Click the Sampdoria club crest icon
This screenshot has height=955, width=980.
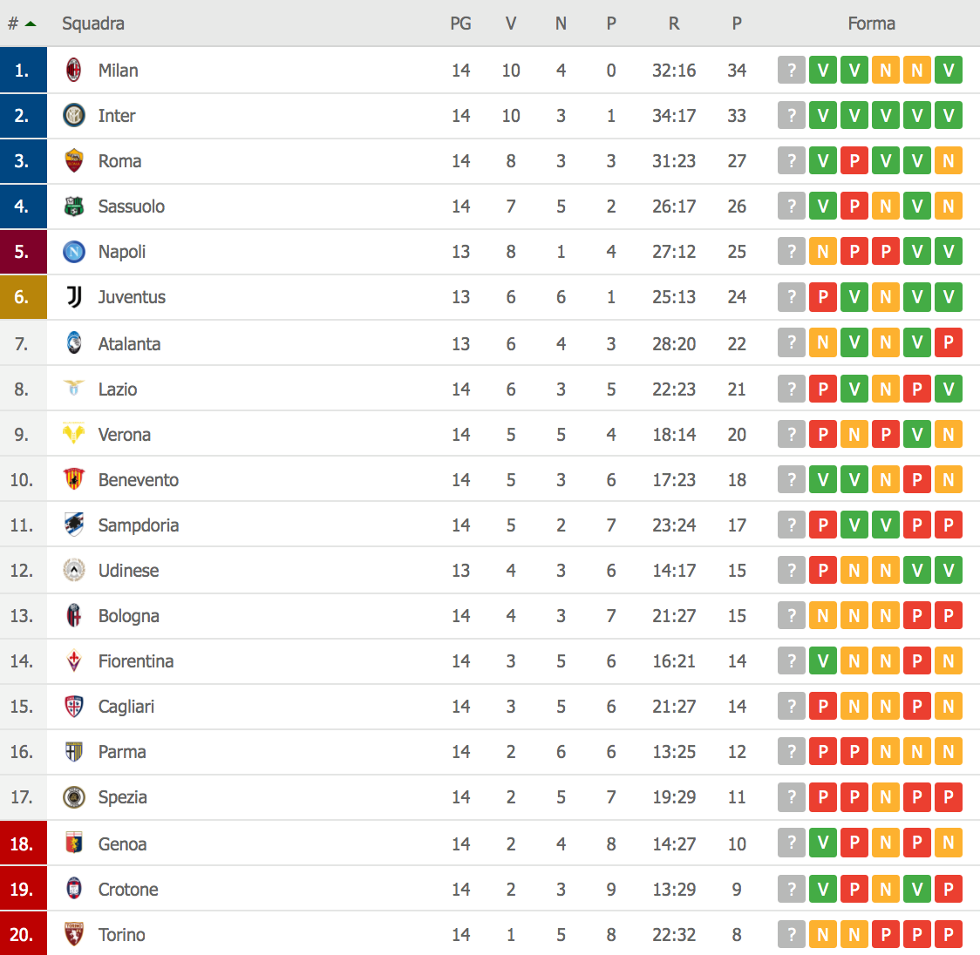(74, 525)
